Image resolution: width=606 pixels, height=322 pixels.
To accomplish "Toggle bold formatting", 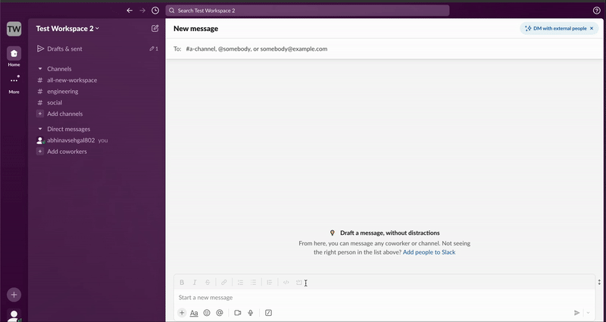I will 182,283.
